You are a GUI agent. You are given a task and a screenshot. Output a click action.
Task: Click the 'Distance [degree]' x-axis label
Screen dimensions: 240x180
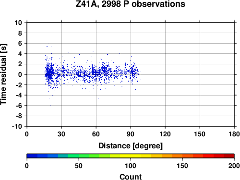point(131,146)
